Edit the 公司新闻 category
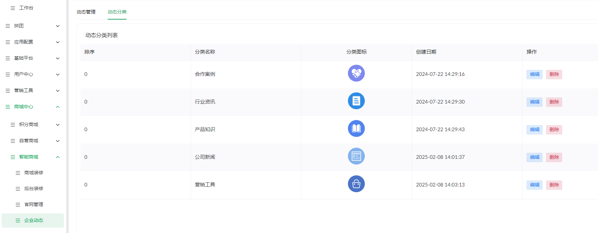This screenshot has height=233, width=598. [x=535, y=157]
